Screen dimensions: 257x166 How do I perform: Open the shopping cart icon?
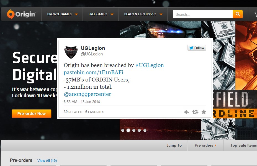coord(255,14)
